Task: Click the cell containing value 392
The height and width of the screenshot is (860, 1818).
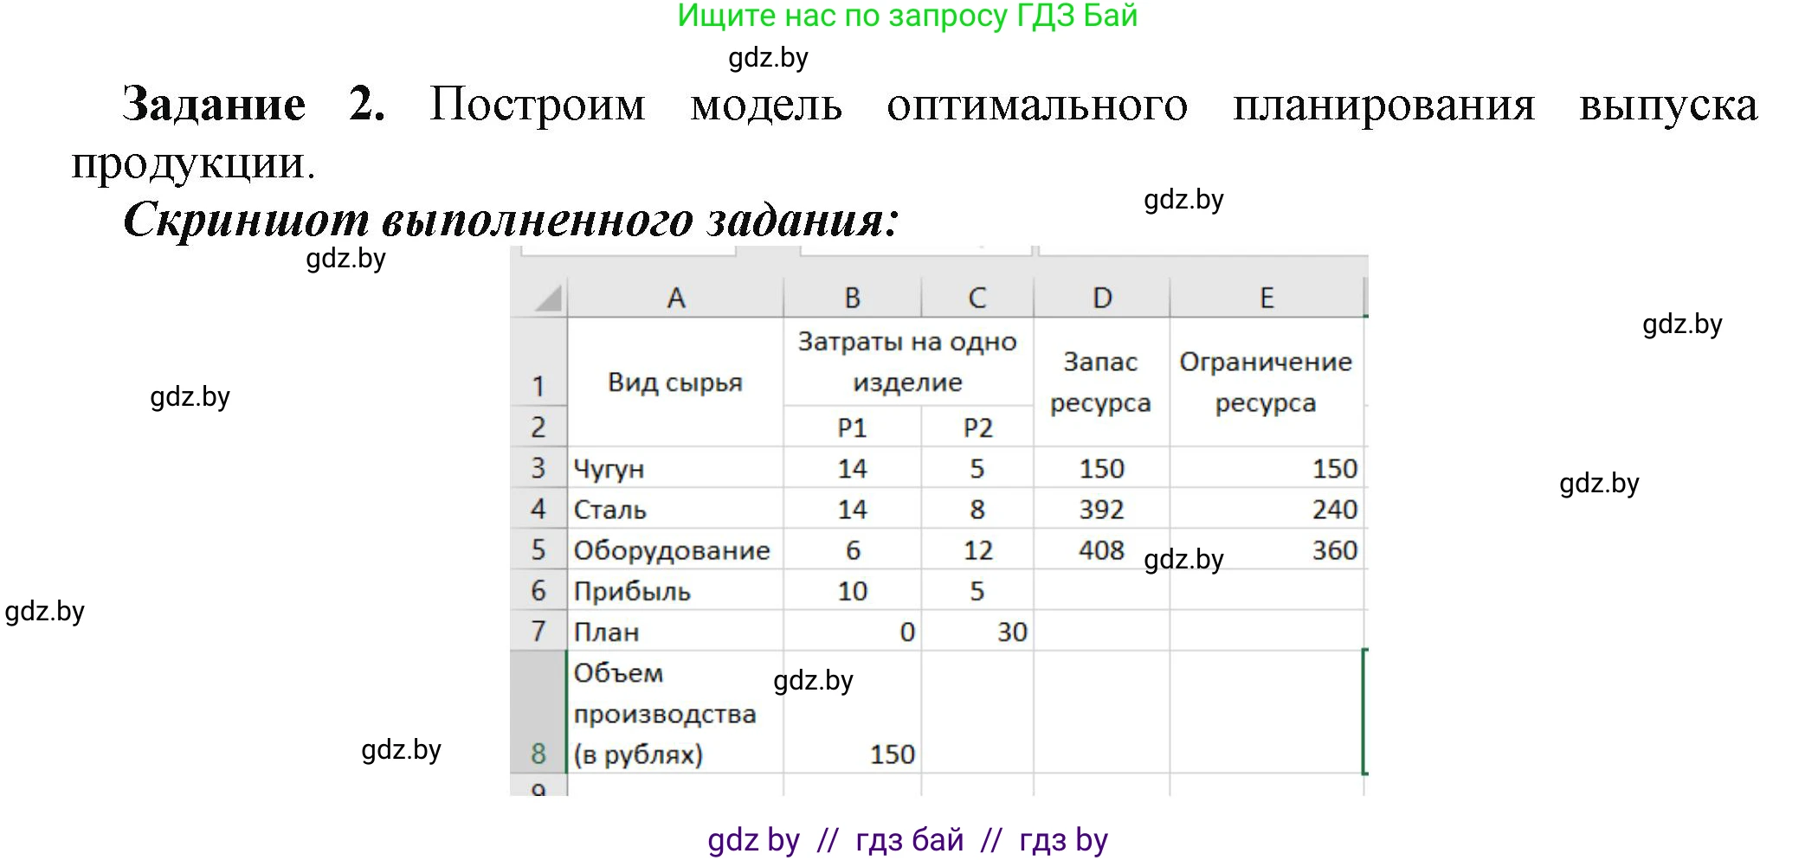Action: click(1101, 509)
